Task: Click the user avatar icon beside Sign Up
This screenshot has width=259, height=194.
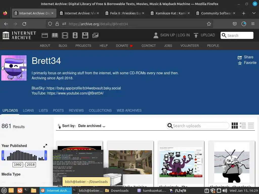Action: (156, 35)
